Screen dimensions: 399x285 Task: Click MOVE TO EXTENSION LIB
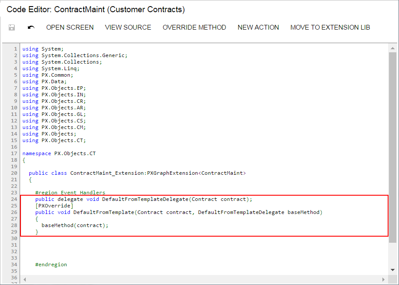(330, 27)
